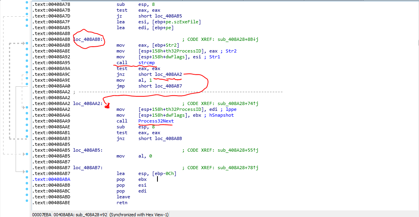Toggle breakpoint dot beside call Process32Next line
The height and width of the screenshot is (217, 419).
pos(27,119)
